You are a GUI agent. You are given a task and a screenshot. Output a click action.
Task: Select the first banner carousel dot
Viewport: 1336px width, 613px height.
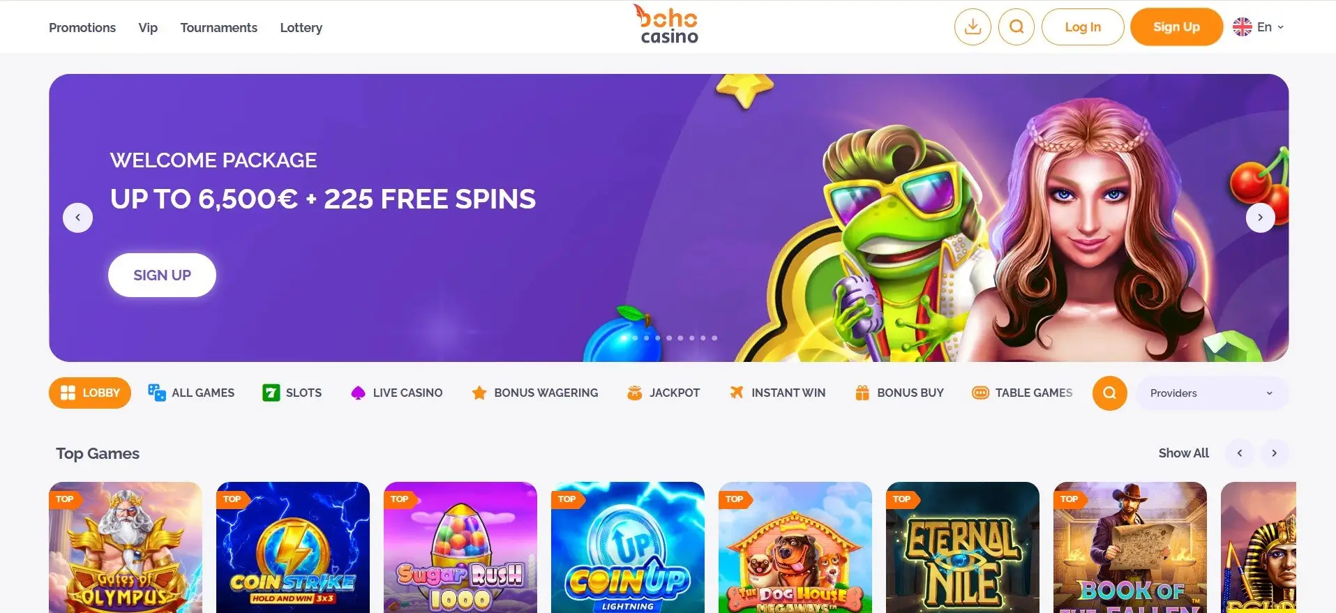[624, 338]
